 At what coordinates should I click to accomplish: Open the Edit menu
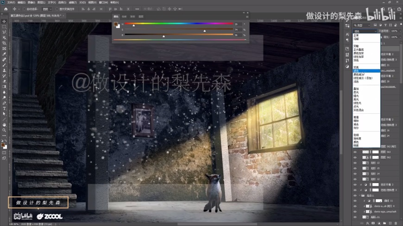click(21, 2)
